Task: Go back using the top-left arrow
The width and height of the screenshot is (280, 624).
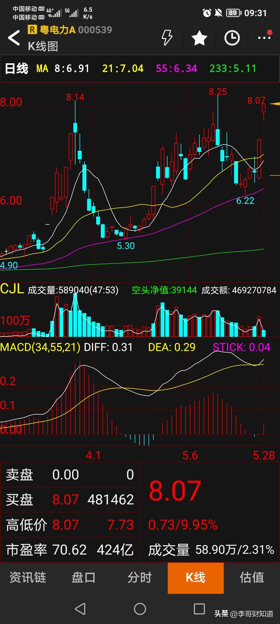Action: (14, 38)
